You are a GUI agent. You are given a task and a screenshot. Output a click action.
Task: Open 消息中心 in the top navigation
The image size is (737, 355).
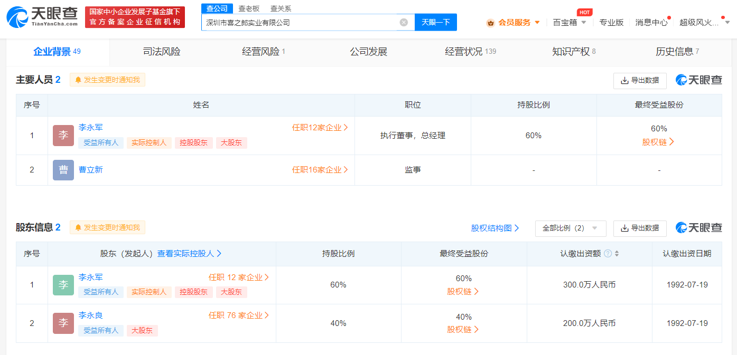click(x=651, y=23)
